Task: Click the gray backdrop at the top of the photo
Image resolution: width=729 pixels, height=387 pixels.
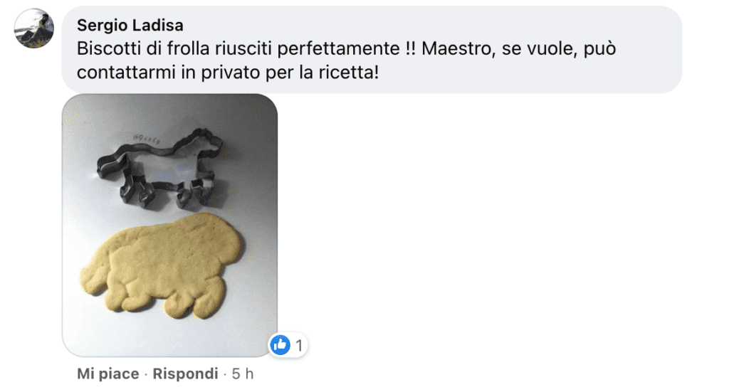Action: [x=170, y=110]
